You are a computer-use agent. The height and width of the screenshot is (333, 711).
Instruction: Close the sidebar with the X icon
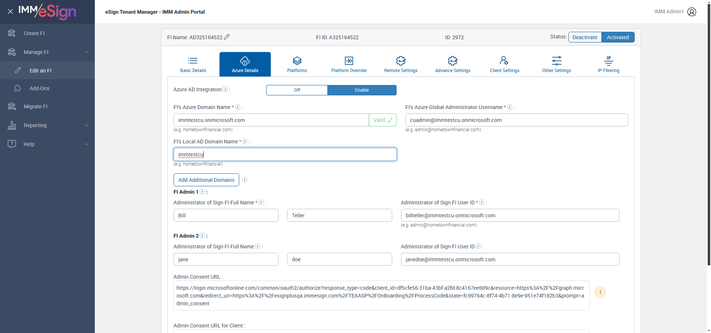(10, 11)
